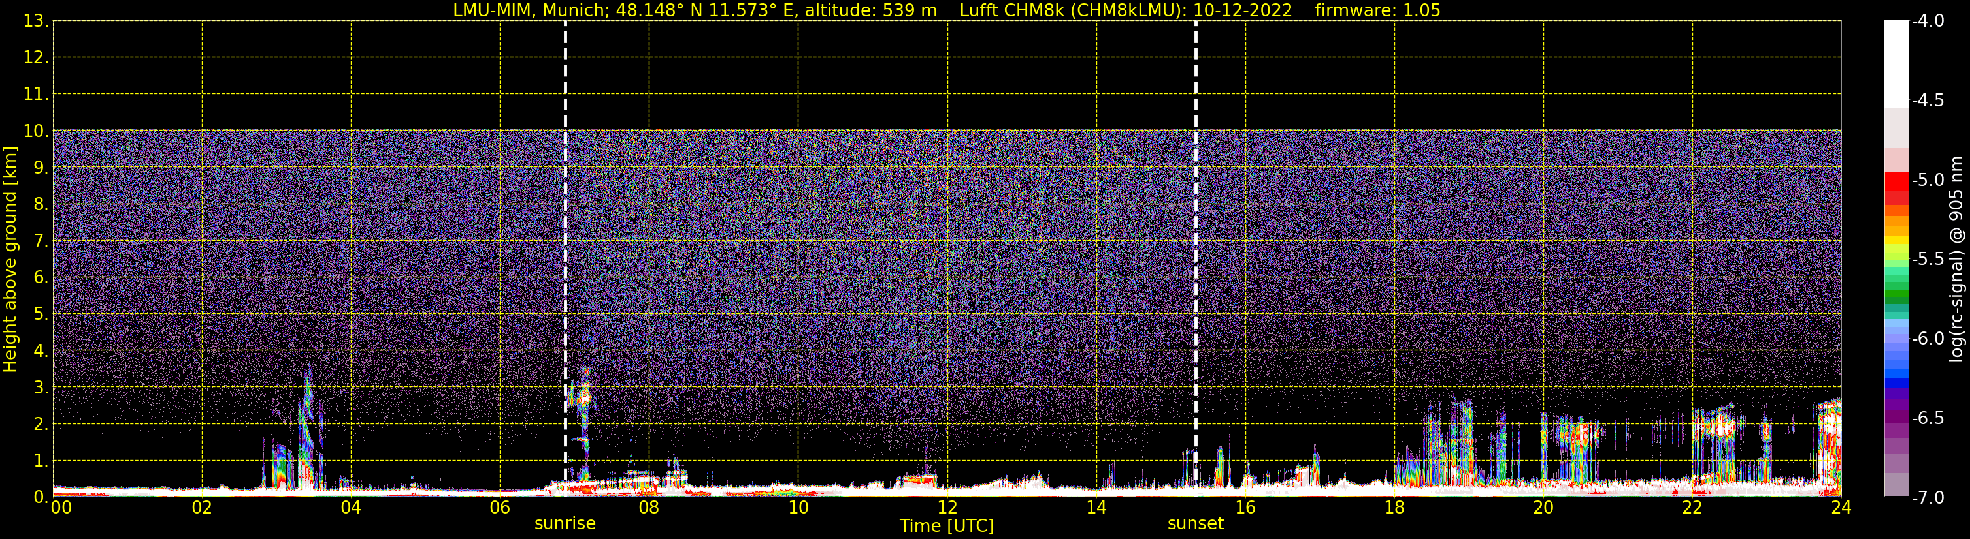Click the '22' time axis tick label
This screenshot has width=1970, height=539.
click(x=1692, y=508)
